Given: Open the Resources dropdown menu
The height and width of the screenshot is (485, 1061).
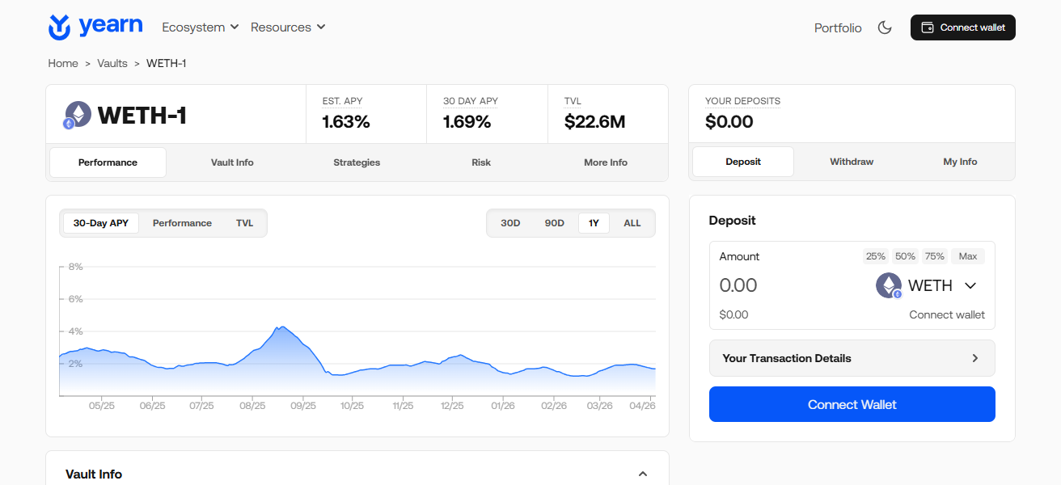Looking at the screenshot, I should point(288,27).
